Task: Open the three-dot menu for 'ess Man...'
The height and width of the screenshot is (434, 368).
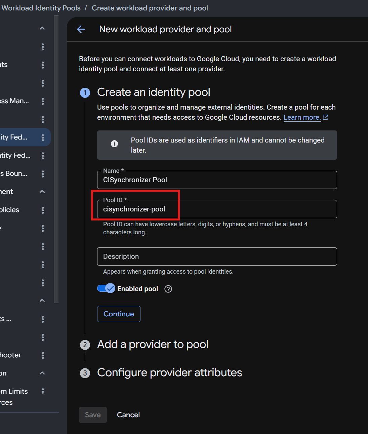Action: coord(43,101)
